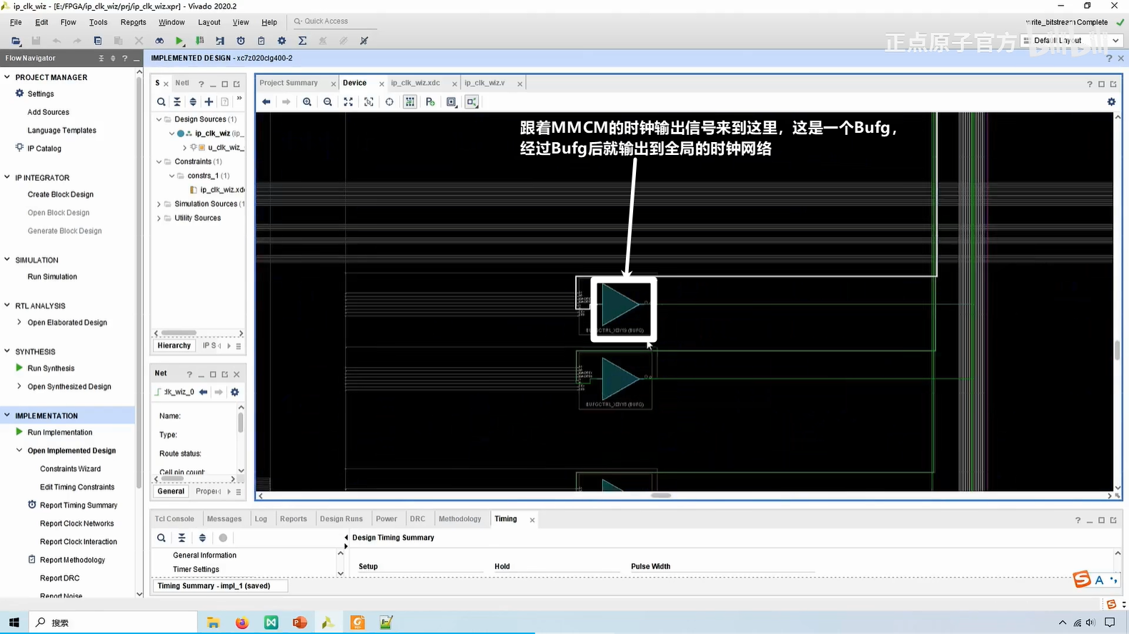
Task: Open project icon in main toolbar
Action: [x=16, y=41]
